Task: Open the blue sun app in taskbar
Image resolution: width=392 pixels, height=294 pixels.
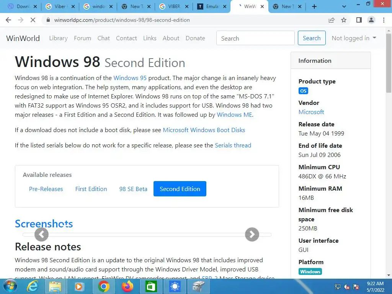Action: [x=175, y=286]
